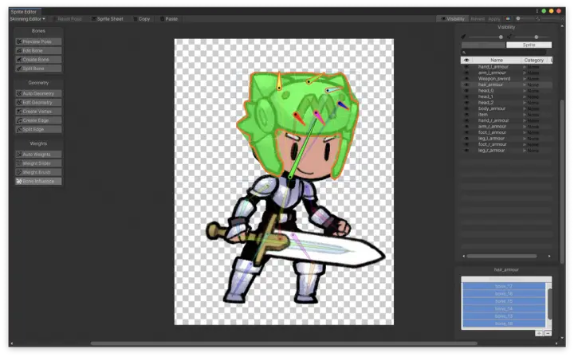Add a bone with the plus button
Screen dimensions: 574x357
[x=539, y=333]
